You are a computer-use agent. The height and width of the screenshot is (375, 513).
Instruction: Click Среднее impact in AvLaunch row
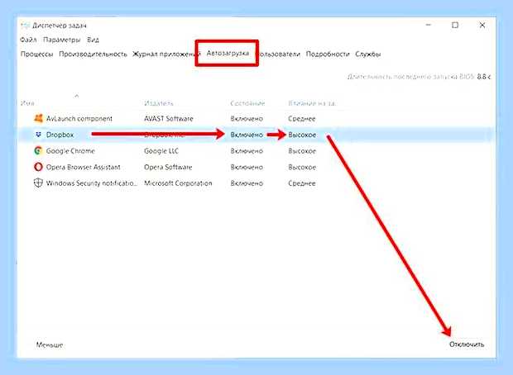(x=302, y=119)
